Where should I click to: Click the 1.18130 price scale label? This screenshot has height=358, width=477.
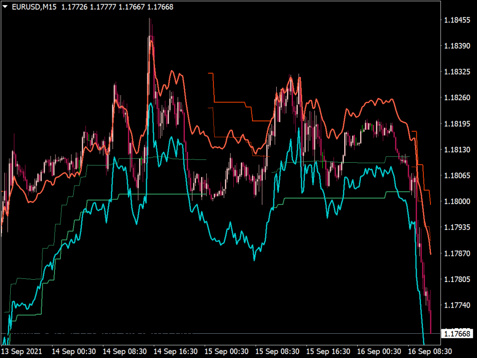pyautogui.click(x=457, y=150)
